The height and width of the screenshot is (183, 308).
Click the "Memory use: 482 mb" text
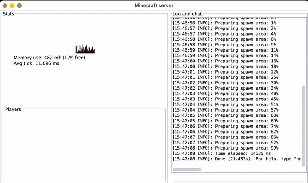(x=49, y=58)
